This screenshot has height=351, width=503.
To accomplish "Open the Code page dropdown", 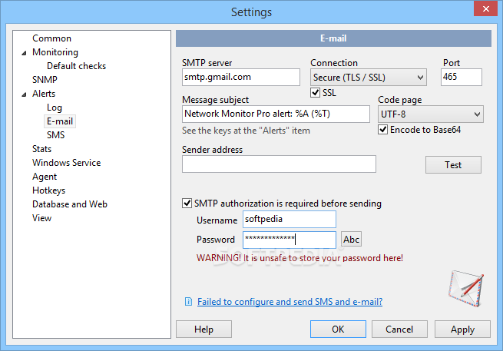I will coord(431,114).
